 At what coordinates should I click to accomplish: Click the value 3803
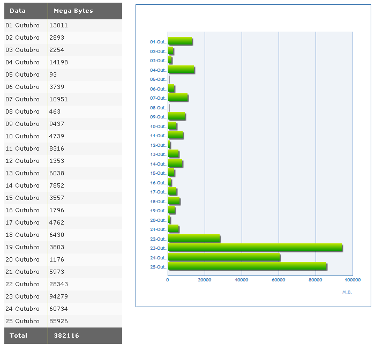pyautogui.click(x=57, y=247)
